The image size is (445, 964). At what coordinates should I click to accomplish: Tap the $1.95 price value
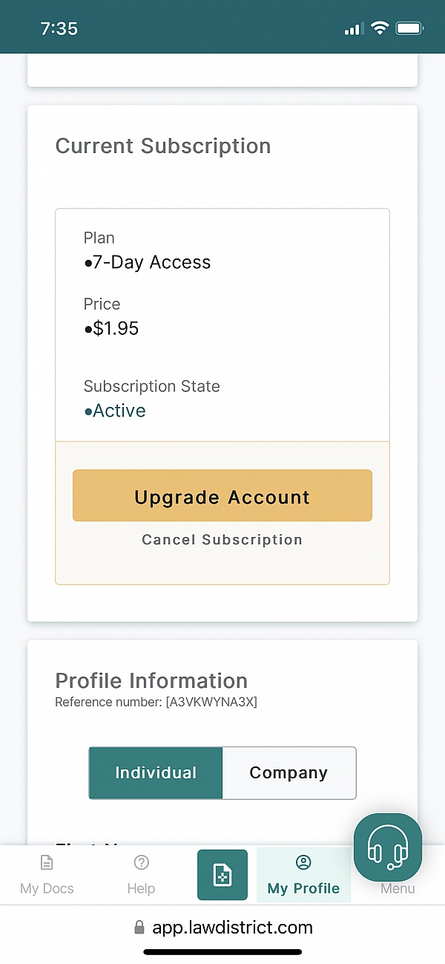[116, 328]
